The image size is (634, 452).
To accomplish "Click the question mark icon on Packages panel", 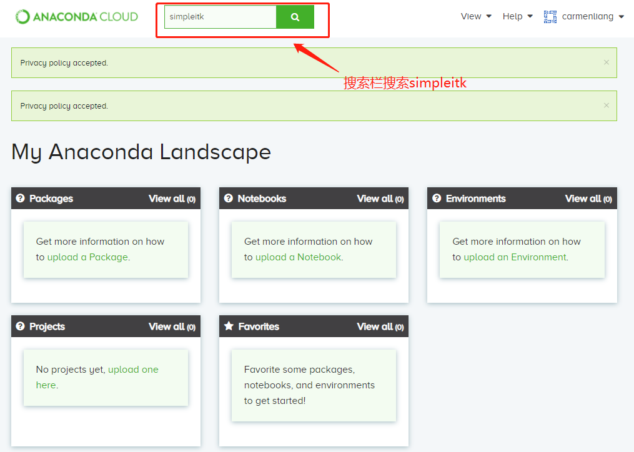I will point(20,198).
